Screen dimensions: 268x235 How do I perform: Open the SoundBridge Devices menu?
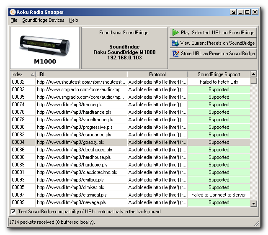tap(43, 20)
